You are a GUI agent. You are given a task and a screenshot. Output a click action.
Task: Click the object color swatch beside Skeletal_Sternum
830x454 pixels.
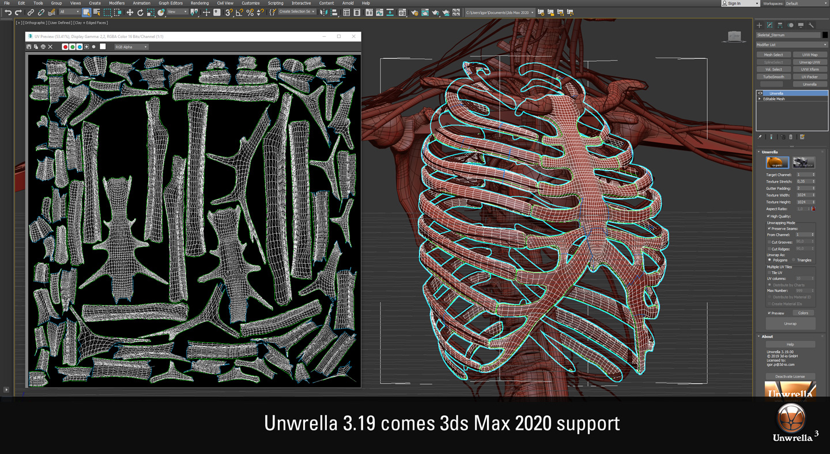click(825, 35)
